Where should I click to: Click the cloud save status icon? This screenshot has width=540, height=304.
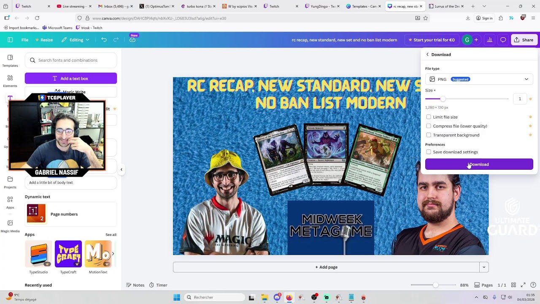(x=132, y=40)
